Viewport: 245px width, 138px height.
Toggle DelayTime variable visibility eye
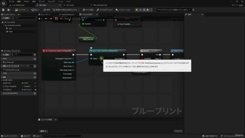pos(36,83)
